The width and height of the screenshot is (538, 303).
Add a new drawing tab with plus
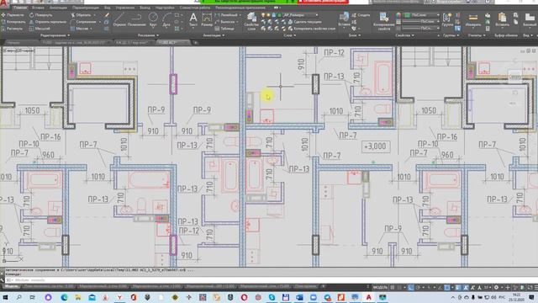tap(196, 43)
